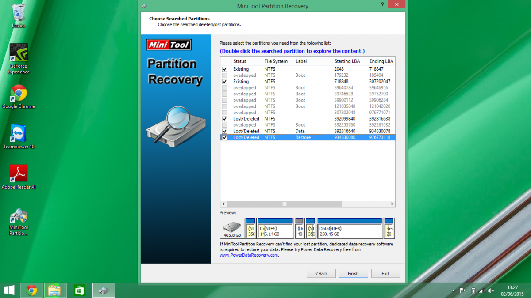Open Windows Store from the taskbar

click(79, 290)
